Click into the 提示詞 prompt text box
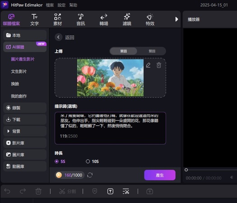The height and width of the screenshot is (203, 237). pyautogui.click(x=110, y=128)
